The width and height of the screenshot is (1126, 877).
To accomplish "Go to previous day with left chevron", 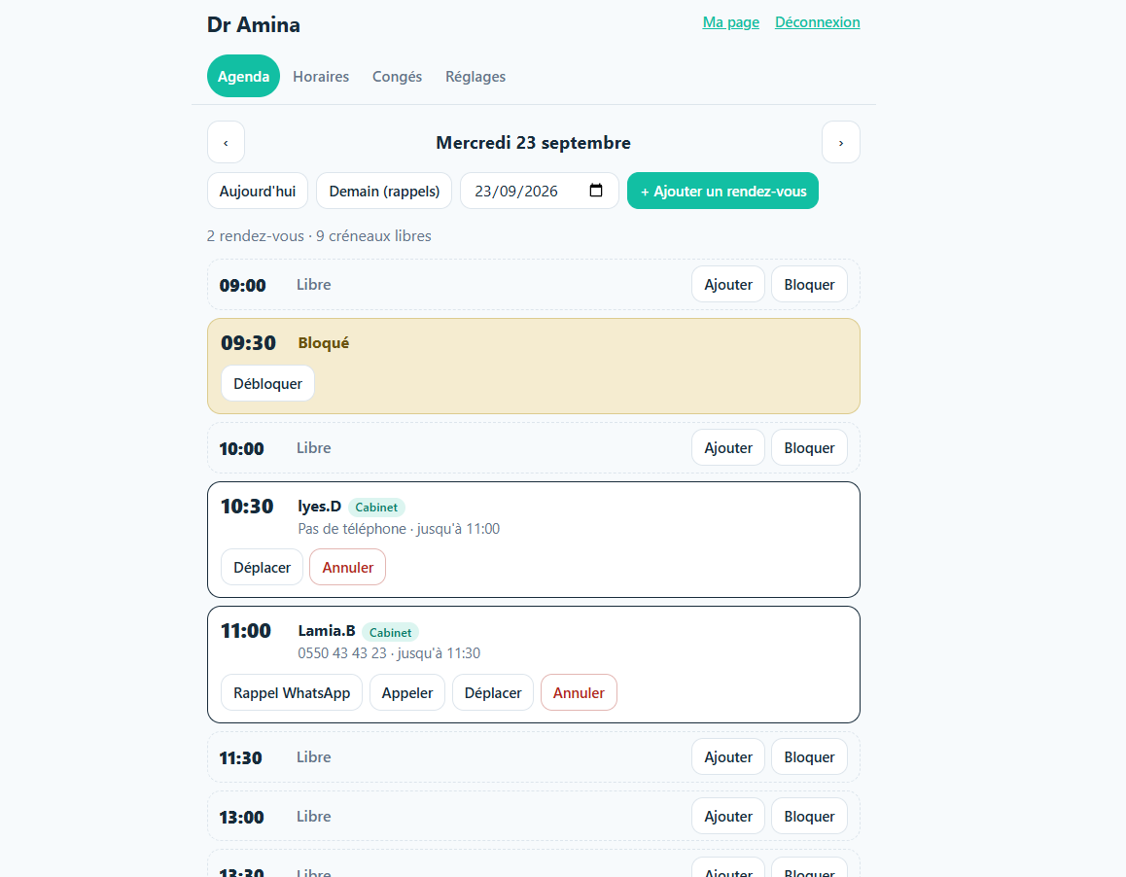I will pyautogui.click(x=227, y=142).
